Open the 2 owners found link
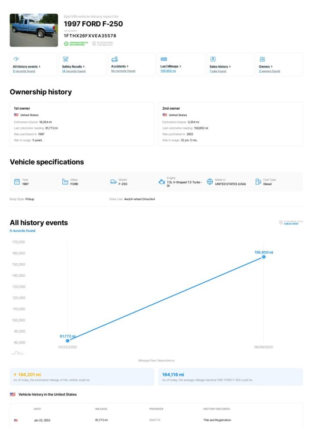The width and height of the screenshot is (313, 442). click(x=269, y=71)
